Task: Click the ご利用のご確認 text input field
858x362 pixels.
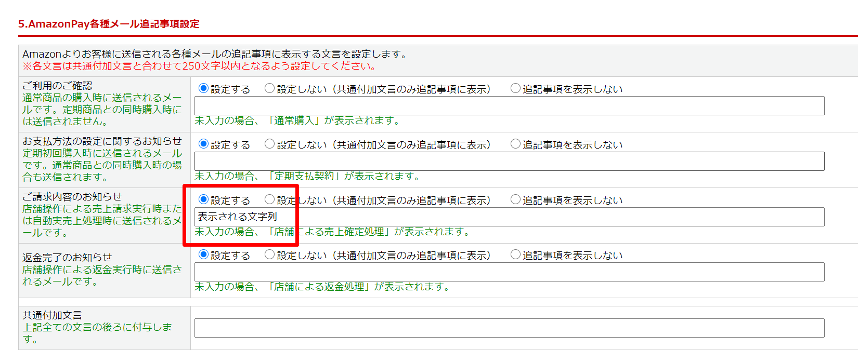Action: pos(509,106)
